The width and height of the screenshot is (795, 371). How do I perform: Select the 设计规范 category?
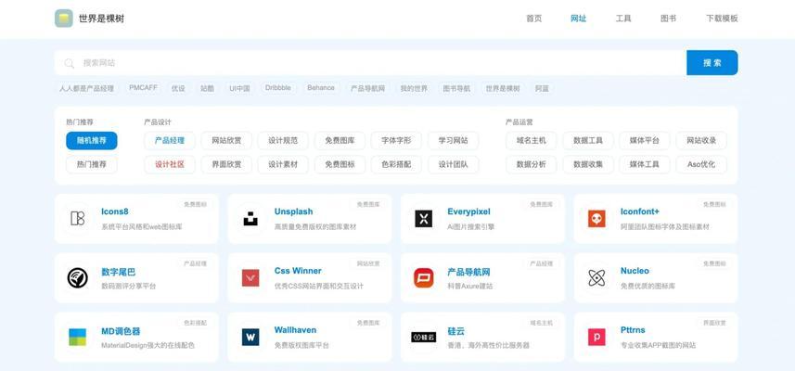[x=283, y=140]
